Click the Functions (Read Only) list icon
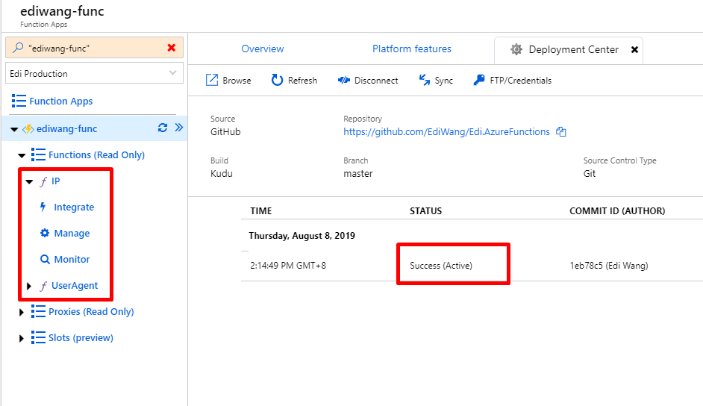This screenshot has height=406, width=703. [38, 154]
